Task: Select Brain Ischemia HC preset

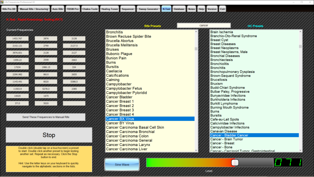Action: pos(254,32)
